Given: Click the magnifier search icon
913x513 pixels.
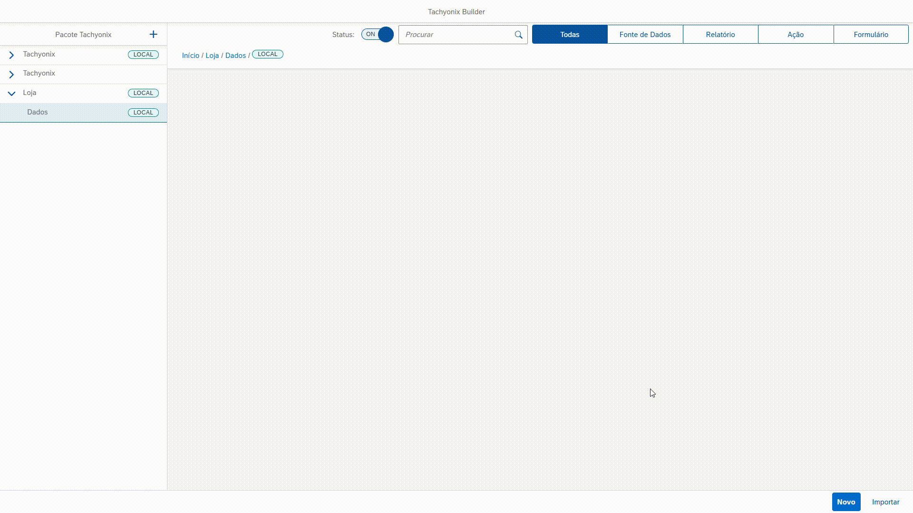Looking at the screenshot, I should click(518, 35).
